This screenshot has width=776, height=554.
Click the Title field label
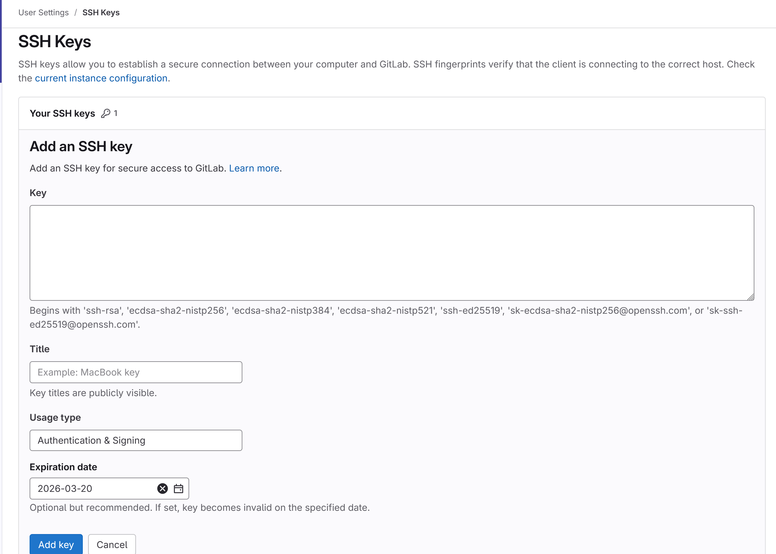click(x=40, y=349)
